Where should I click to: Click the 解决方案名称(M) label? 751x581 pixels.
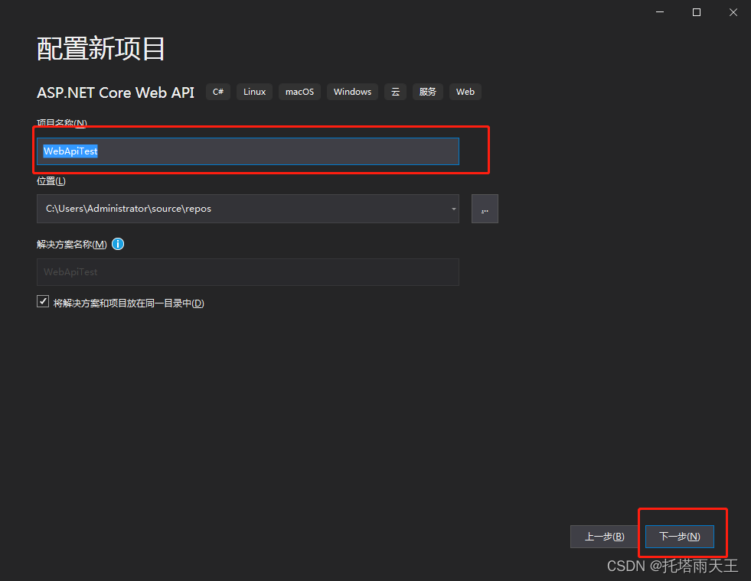(x=72, y=245)
